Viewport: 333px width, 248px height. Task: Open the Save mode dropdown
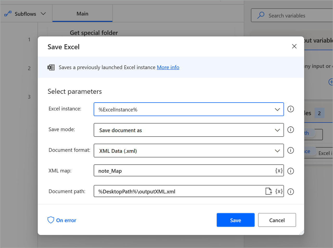(x=277, y=130)
